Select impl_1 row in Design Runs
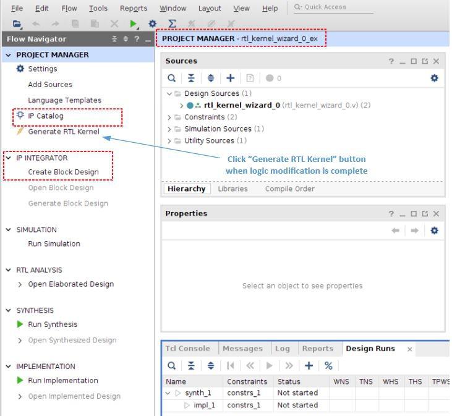Image resolution: width=452 pixels, height=416 pixels. (305, 405)
